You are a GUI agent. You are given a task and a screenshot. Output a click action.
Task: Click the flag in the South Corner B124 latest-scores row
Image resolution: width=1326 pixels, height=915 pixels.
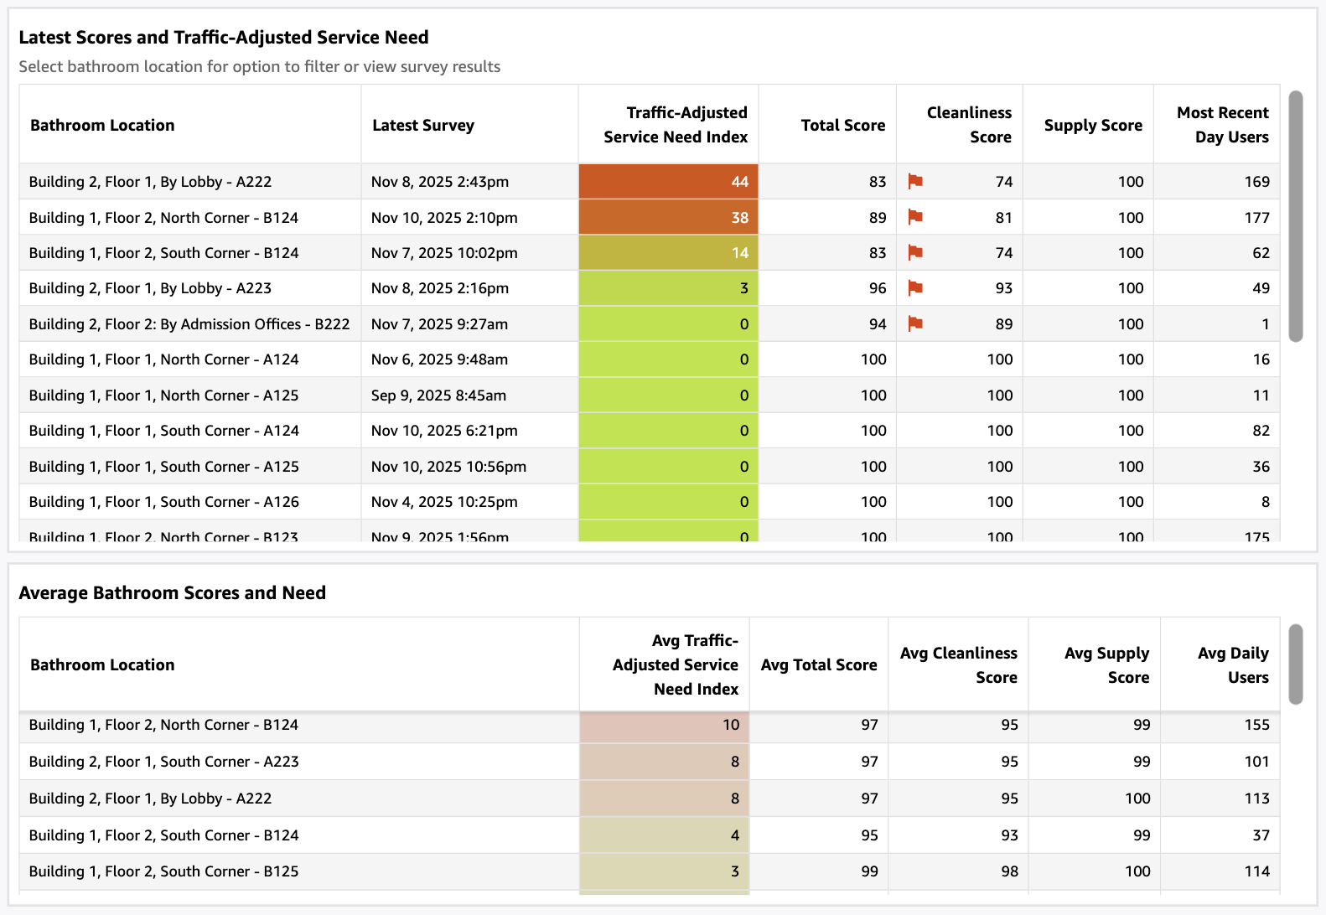pos(915,252)
